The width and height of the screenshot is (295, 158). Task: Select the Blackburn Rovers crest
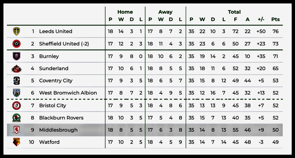16,118
